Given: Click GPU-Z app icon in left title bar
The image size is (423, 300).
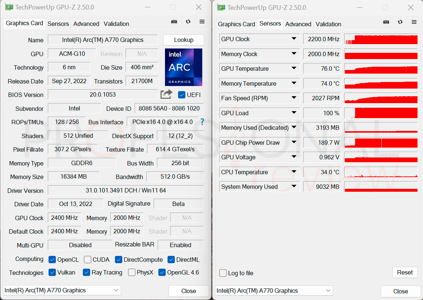Looking at the screenshot, I should pyautogui.click(x=9, y=7).
